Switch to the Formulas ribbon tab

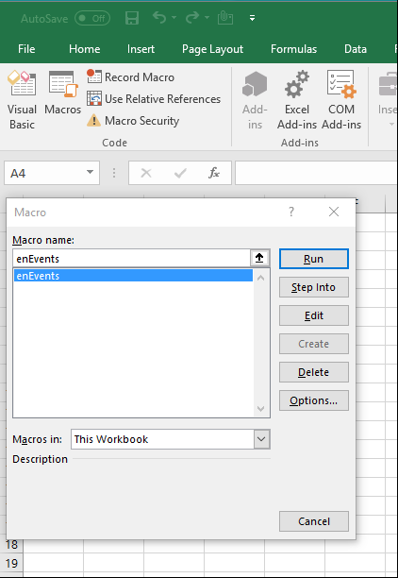click(x=293, y=49)
